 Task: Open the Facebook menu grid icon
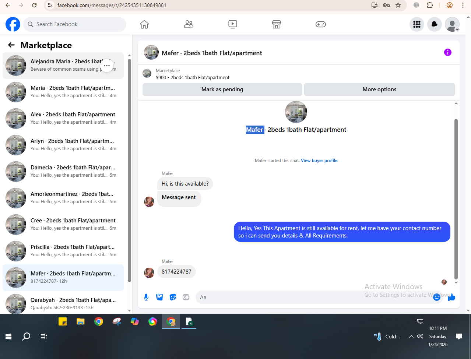click(x=417, y=24)
